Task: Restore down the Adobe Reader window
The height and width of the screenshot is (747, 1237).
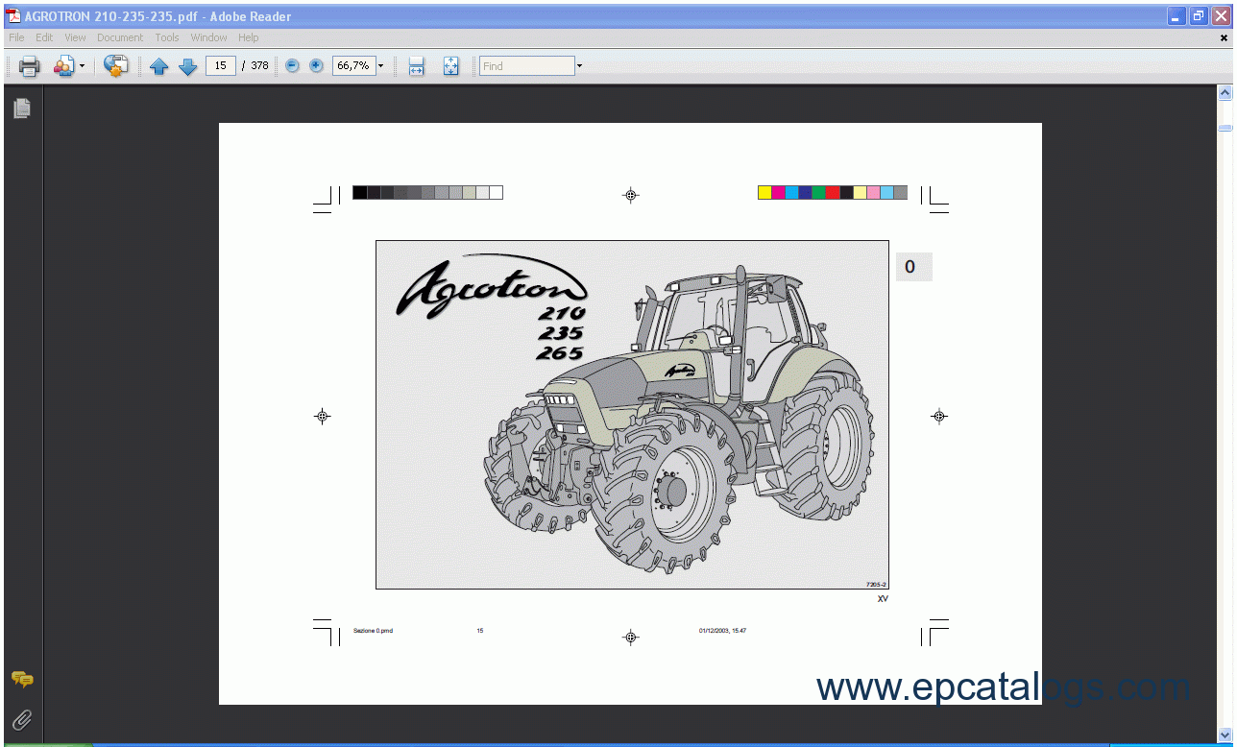Action: [1199, 15]
